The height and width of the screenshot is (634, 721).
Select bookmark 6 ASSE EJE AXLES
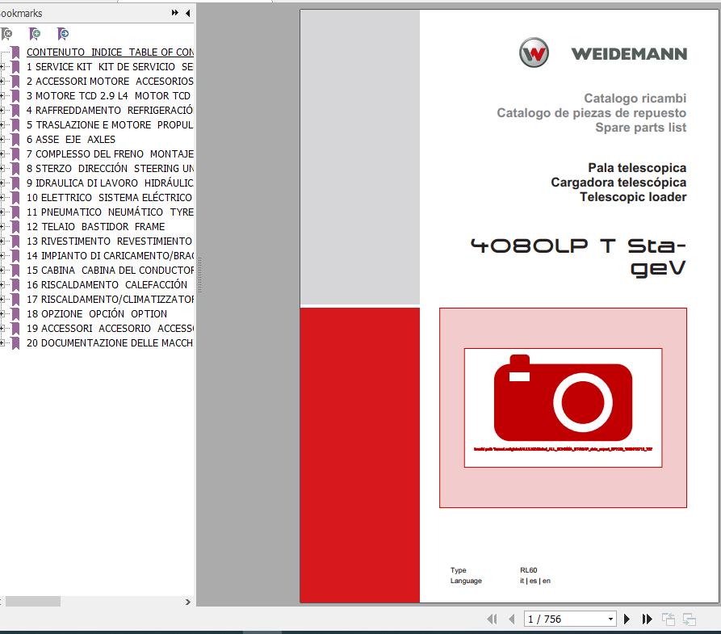tap(71, 140)
